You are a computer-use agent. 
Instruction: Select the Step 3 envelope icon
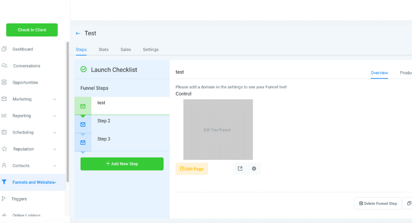[83, 143]
